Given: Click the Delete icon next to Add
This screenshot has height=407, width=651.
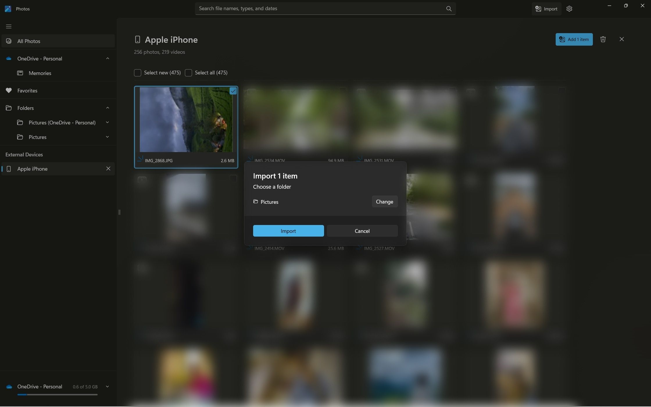Looking at the screenshot, I should [x=603, y=39].
